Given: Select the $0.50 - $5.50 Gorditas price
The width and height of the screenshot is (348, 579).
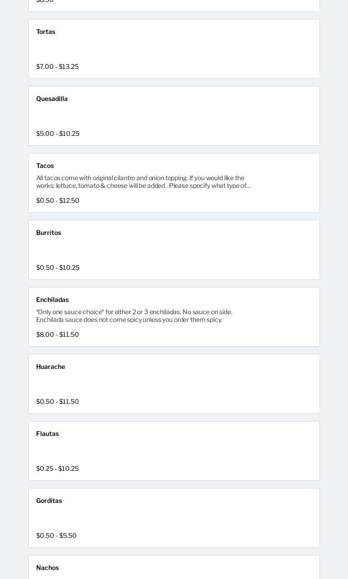Looking at the screenshot, I should (x=56, y=536).
